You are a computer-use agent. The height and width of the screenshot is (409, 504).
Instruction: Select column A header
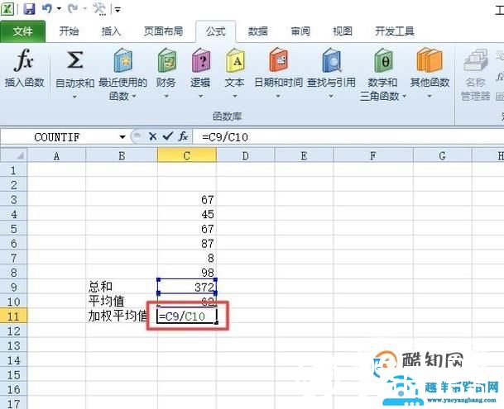click(x=56, y=155)
